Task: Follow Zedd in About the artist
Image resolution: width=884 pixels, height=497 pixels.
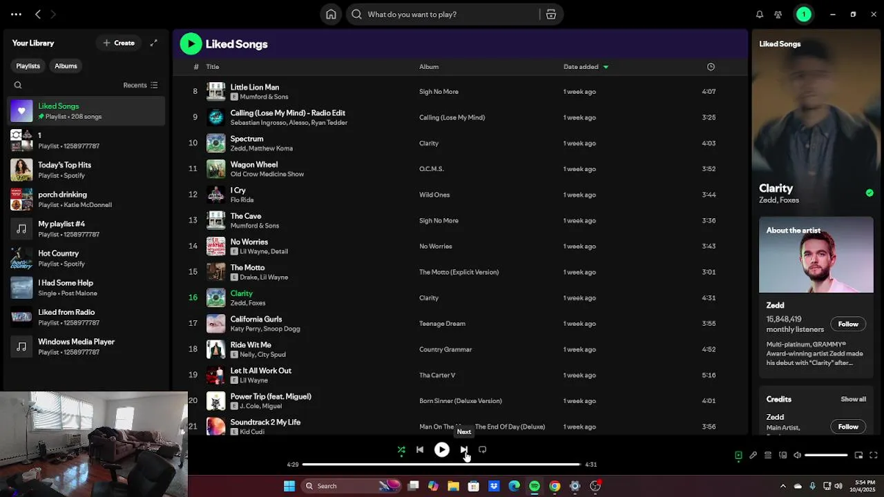Action: (848, 324)
